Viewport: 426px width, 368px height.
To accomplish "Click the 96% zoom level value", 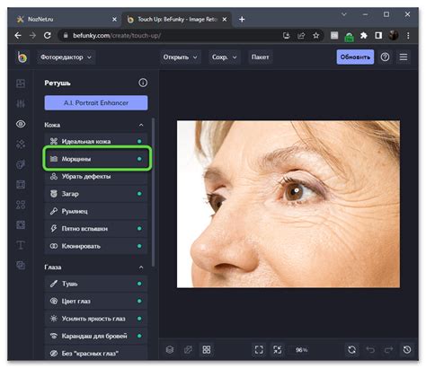I will 301,350.
